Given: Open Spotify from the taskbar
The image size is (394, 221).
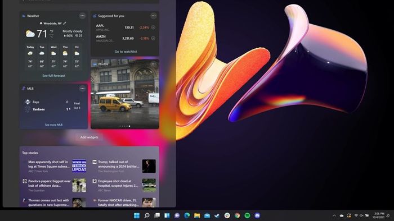Looking at the screenshot, I should 247,215.
